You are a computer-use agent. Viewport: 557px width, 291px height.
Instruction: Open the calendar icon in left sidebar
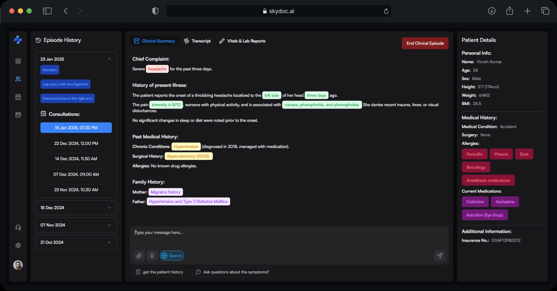click(x=18, y=97)
